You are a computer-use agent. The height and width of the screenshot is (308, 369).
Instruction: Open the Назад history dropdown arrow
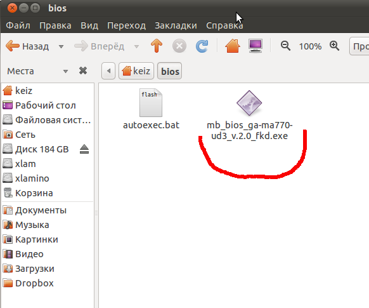pyautogui.click(x=61, y=46)
